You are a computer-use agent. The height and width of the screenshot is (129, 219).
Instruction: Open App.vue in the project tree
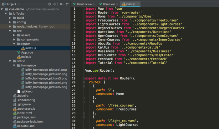click(x=27, y=52)
